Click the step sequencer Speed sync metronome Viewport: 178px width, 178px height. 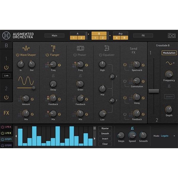point(132,128)
